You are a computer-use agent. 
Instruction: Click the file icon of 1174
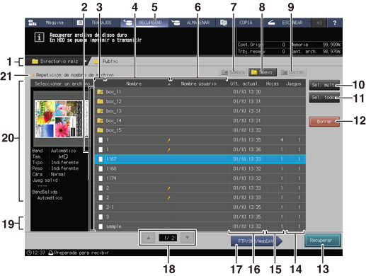point(101,178)
